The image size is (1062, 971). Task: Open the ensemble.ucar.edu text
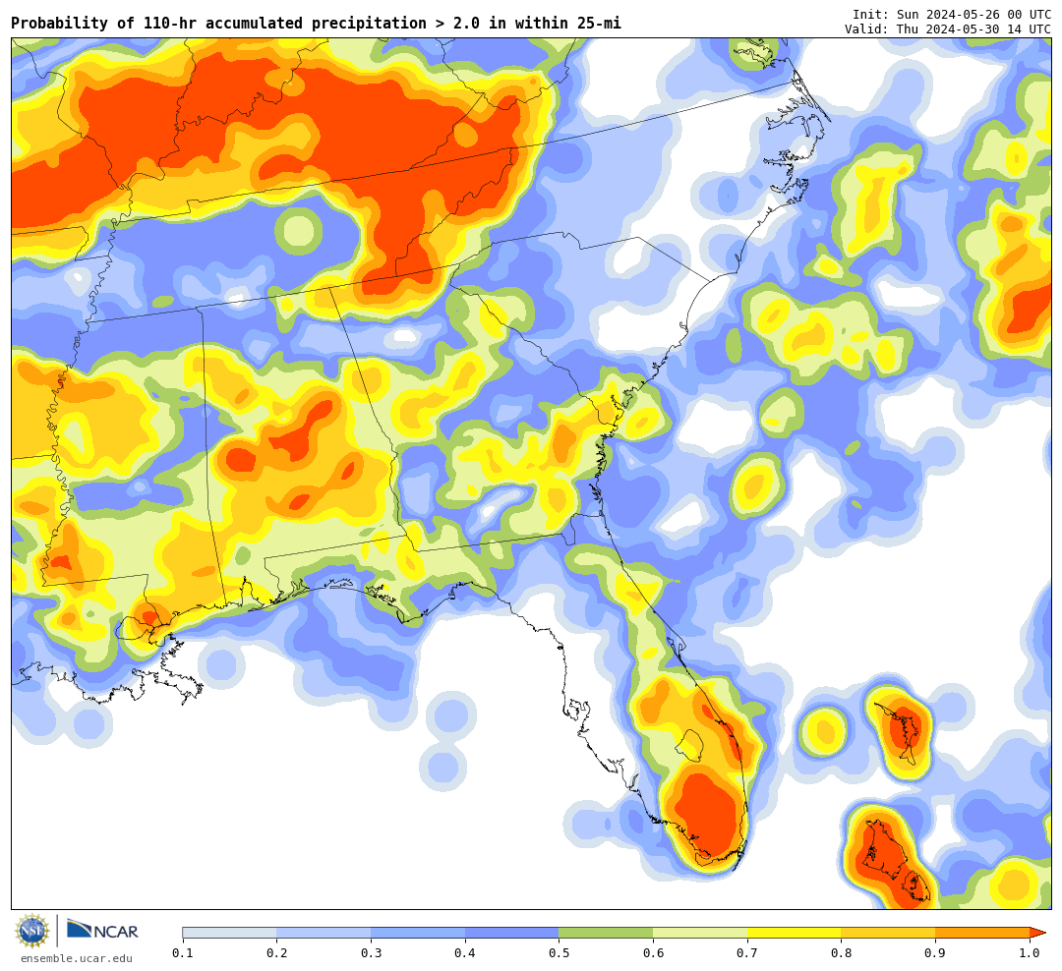pyautogui.click(x=77, y=958)
